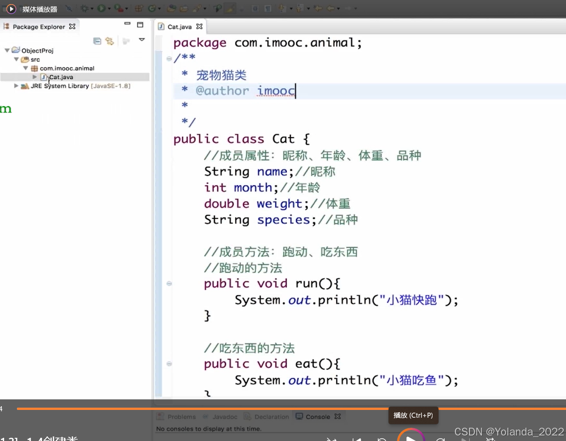Image resolution: width=566 pixels, height=441 pixels.
Task: Click Collapse All in Package Explorer
Action: coord(97,41)
